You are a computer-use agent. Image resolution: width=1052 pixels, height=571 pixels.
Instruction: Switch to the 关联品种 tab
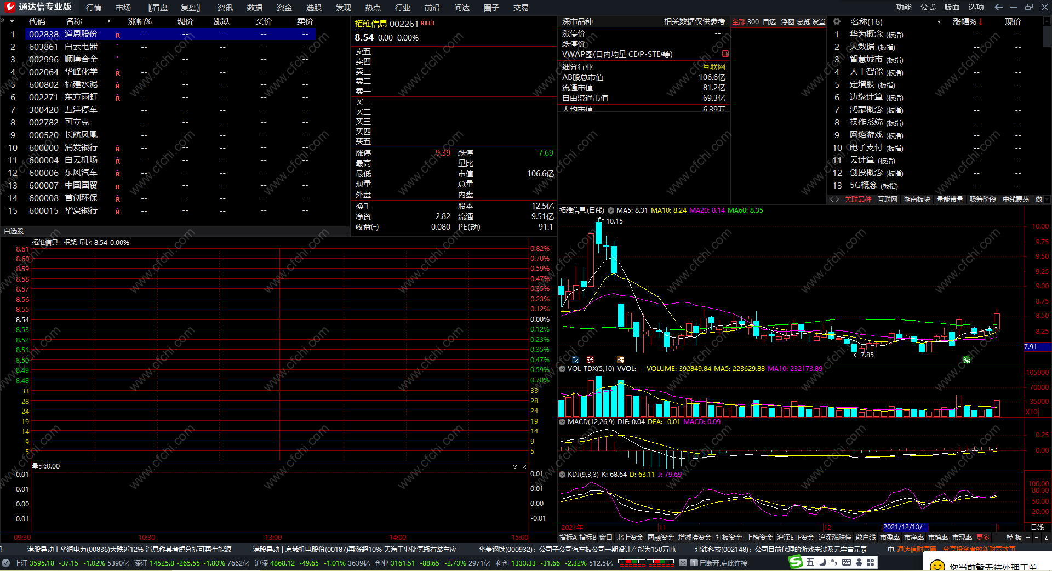[x=858, y=199]
